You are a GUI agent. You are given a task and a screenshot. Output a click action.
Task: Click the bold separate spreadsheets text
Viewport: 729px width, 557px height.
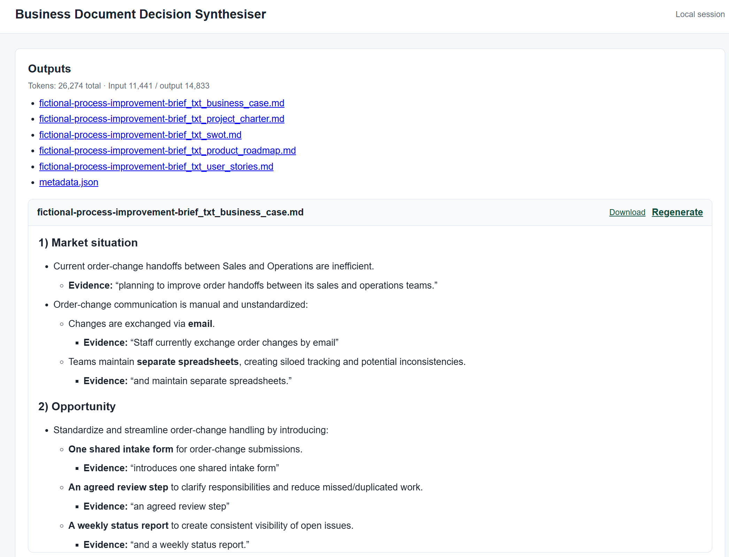tap(187, 362)
